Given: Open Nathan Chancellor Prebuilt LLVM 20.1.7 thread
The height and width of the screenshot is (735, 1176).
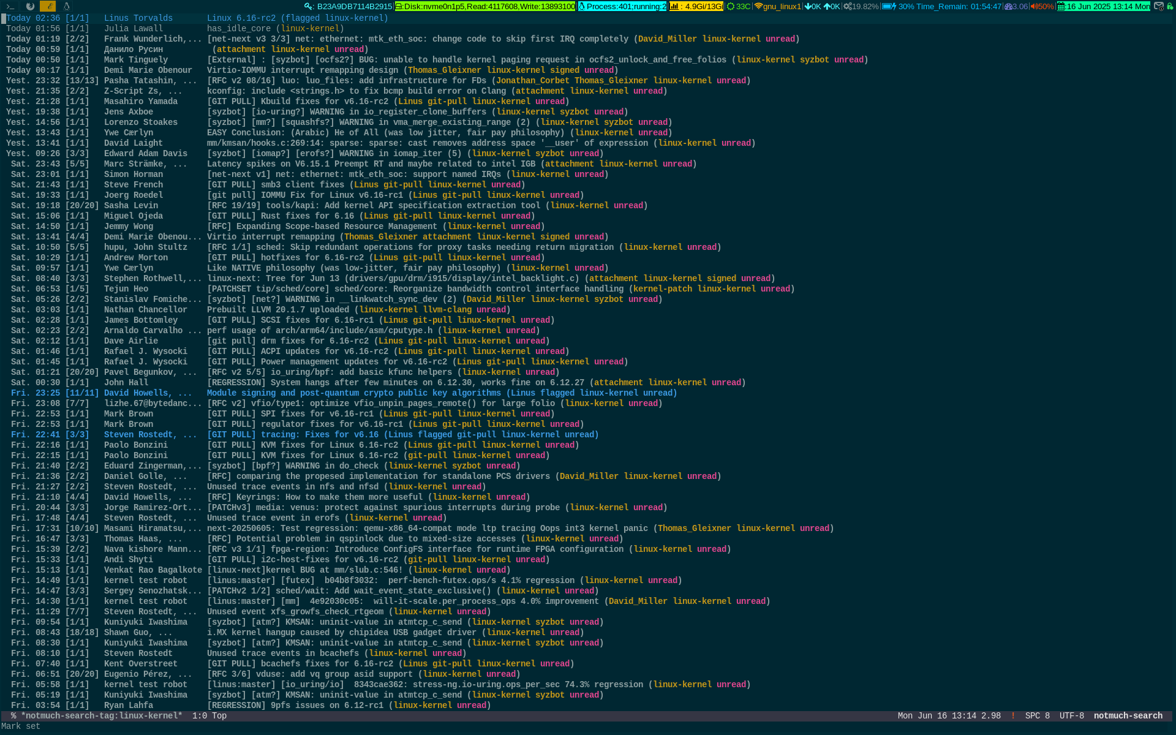Looking at the screenshot, I should click(x=588, y=309).
